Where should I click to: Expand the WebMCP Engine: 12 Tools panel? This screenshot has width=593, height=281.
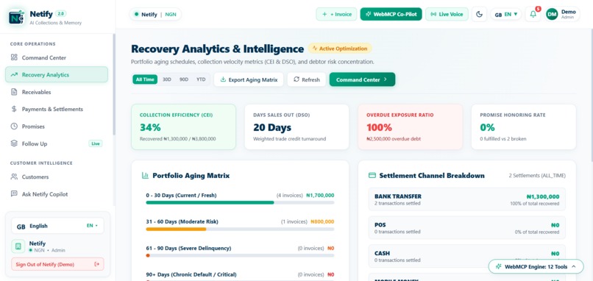pyautogui.click(x=536, y=266)
